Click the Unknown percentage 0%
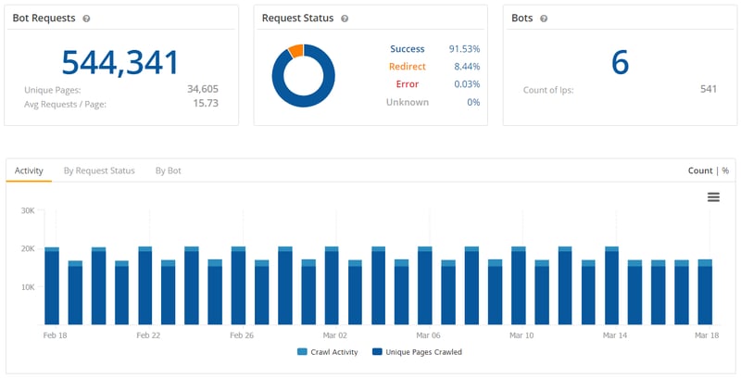This screenshot has height=379, width=741. click(x=473, y=102)
